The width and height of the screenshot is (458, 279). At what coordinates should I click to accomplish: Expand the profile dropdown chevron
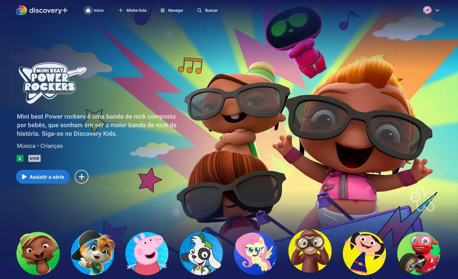pos(437,10)
